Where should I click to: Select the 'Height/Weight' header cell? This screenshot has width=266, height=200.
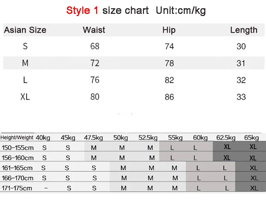(x=17, y=137)
